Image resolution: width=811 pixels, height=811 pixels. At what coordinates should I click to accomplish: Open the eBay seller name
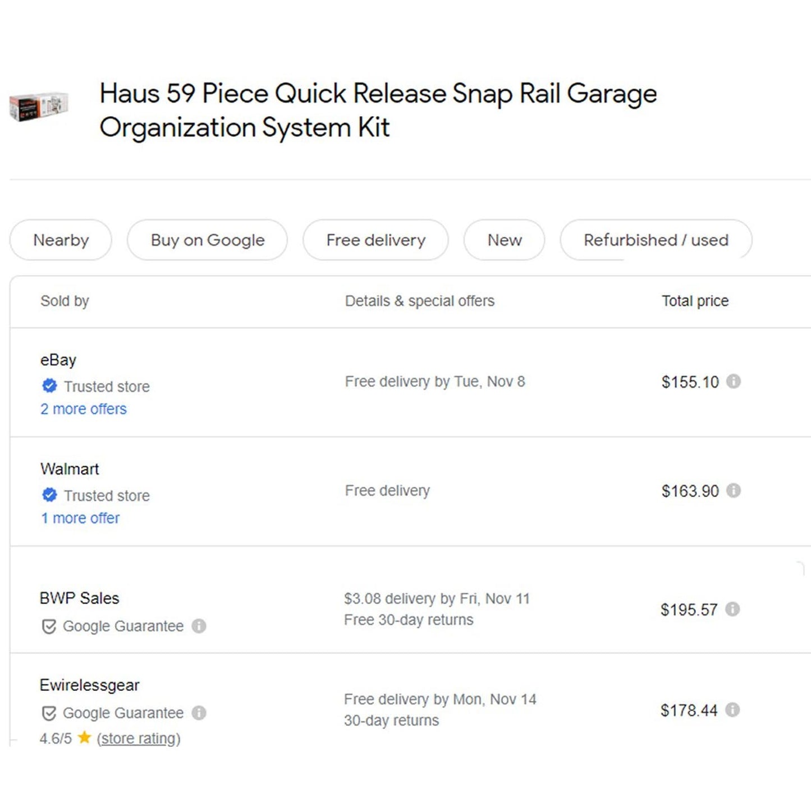click(58, 360)
